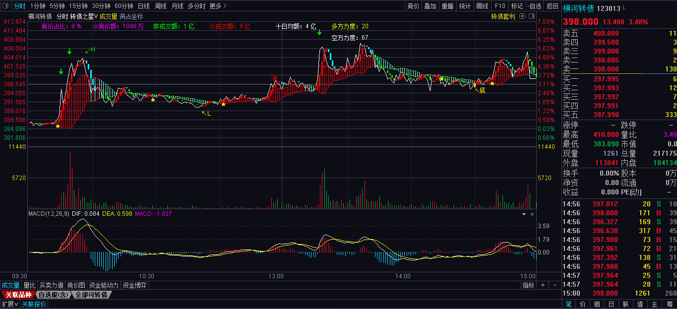Image resolution: width=677 pixels, height=309 pixels.
Task: Switch to 日线 daily chart tab
Action: [143, 6]
